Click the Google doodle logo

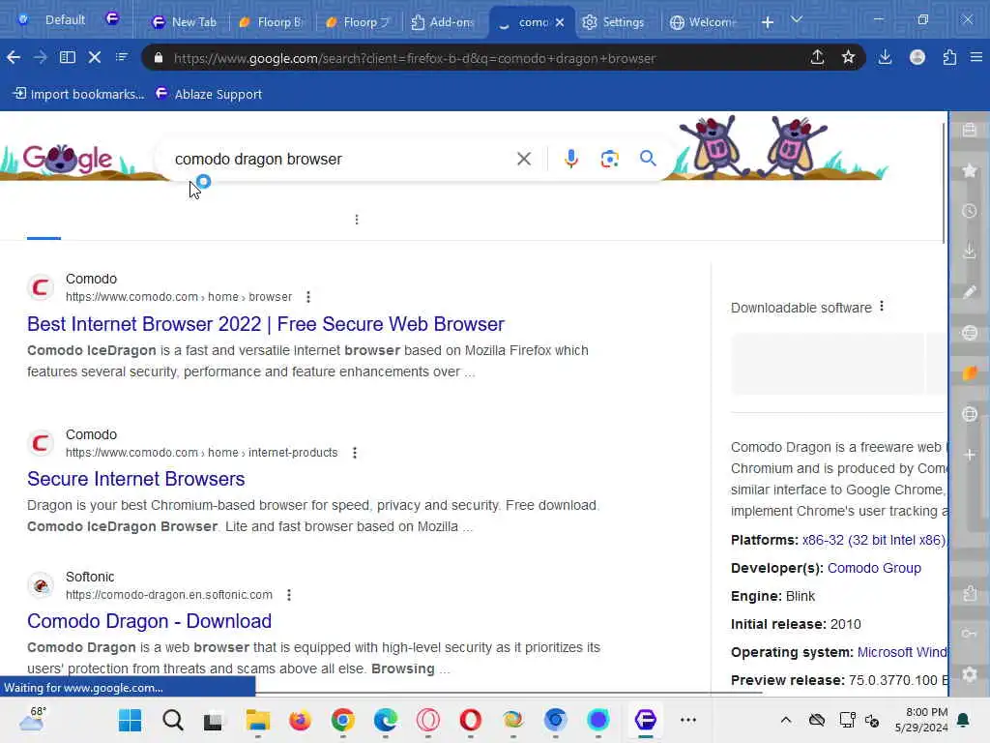click(x=68, y=158)
